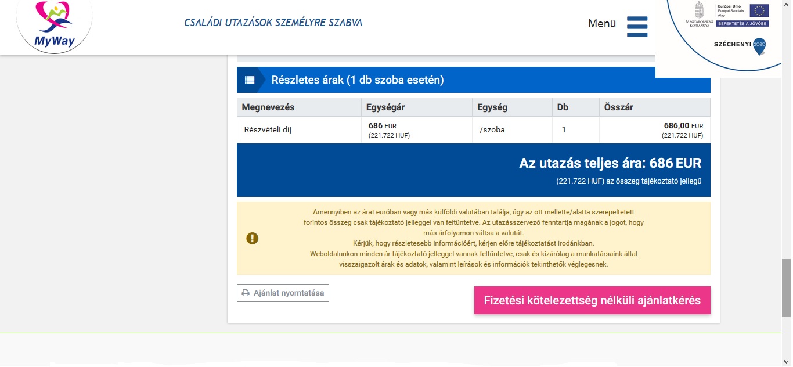
Task: Click the Családi utazások személyre szabva slogan
Action: 273,23
